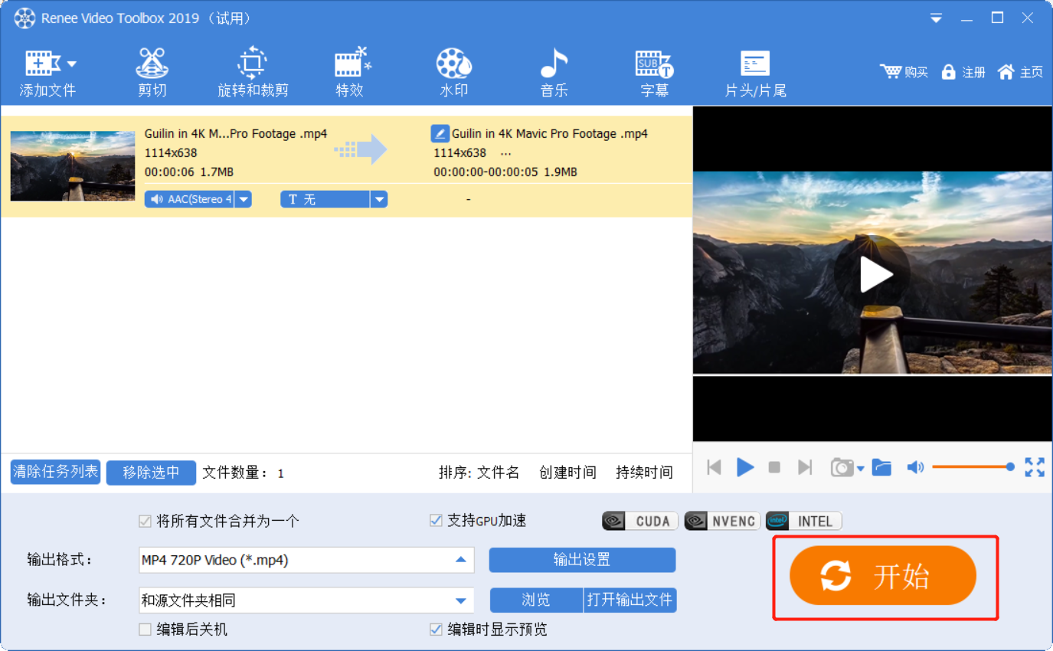The image size is (1053, 651).
Task: Click Clear Task List (清除任务列表) button
Action: pos(56,472)
